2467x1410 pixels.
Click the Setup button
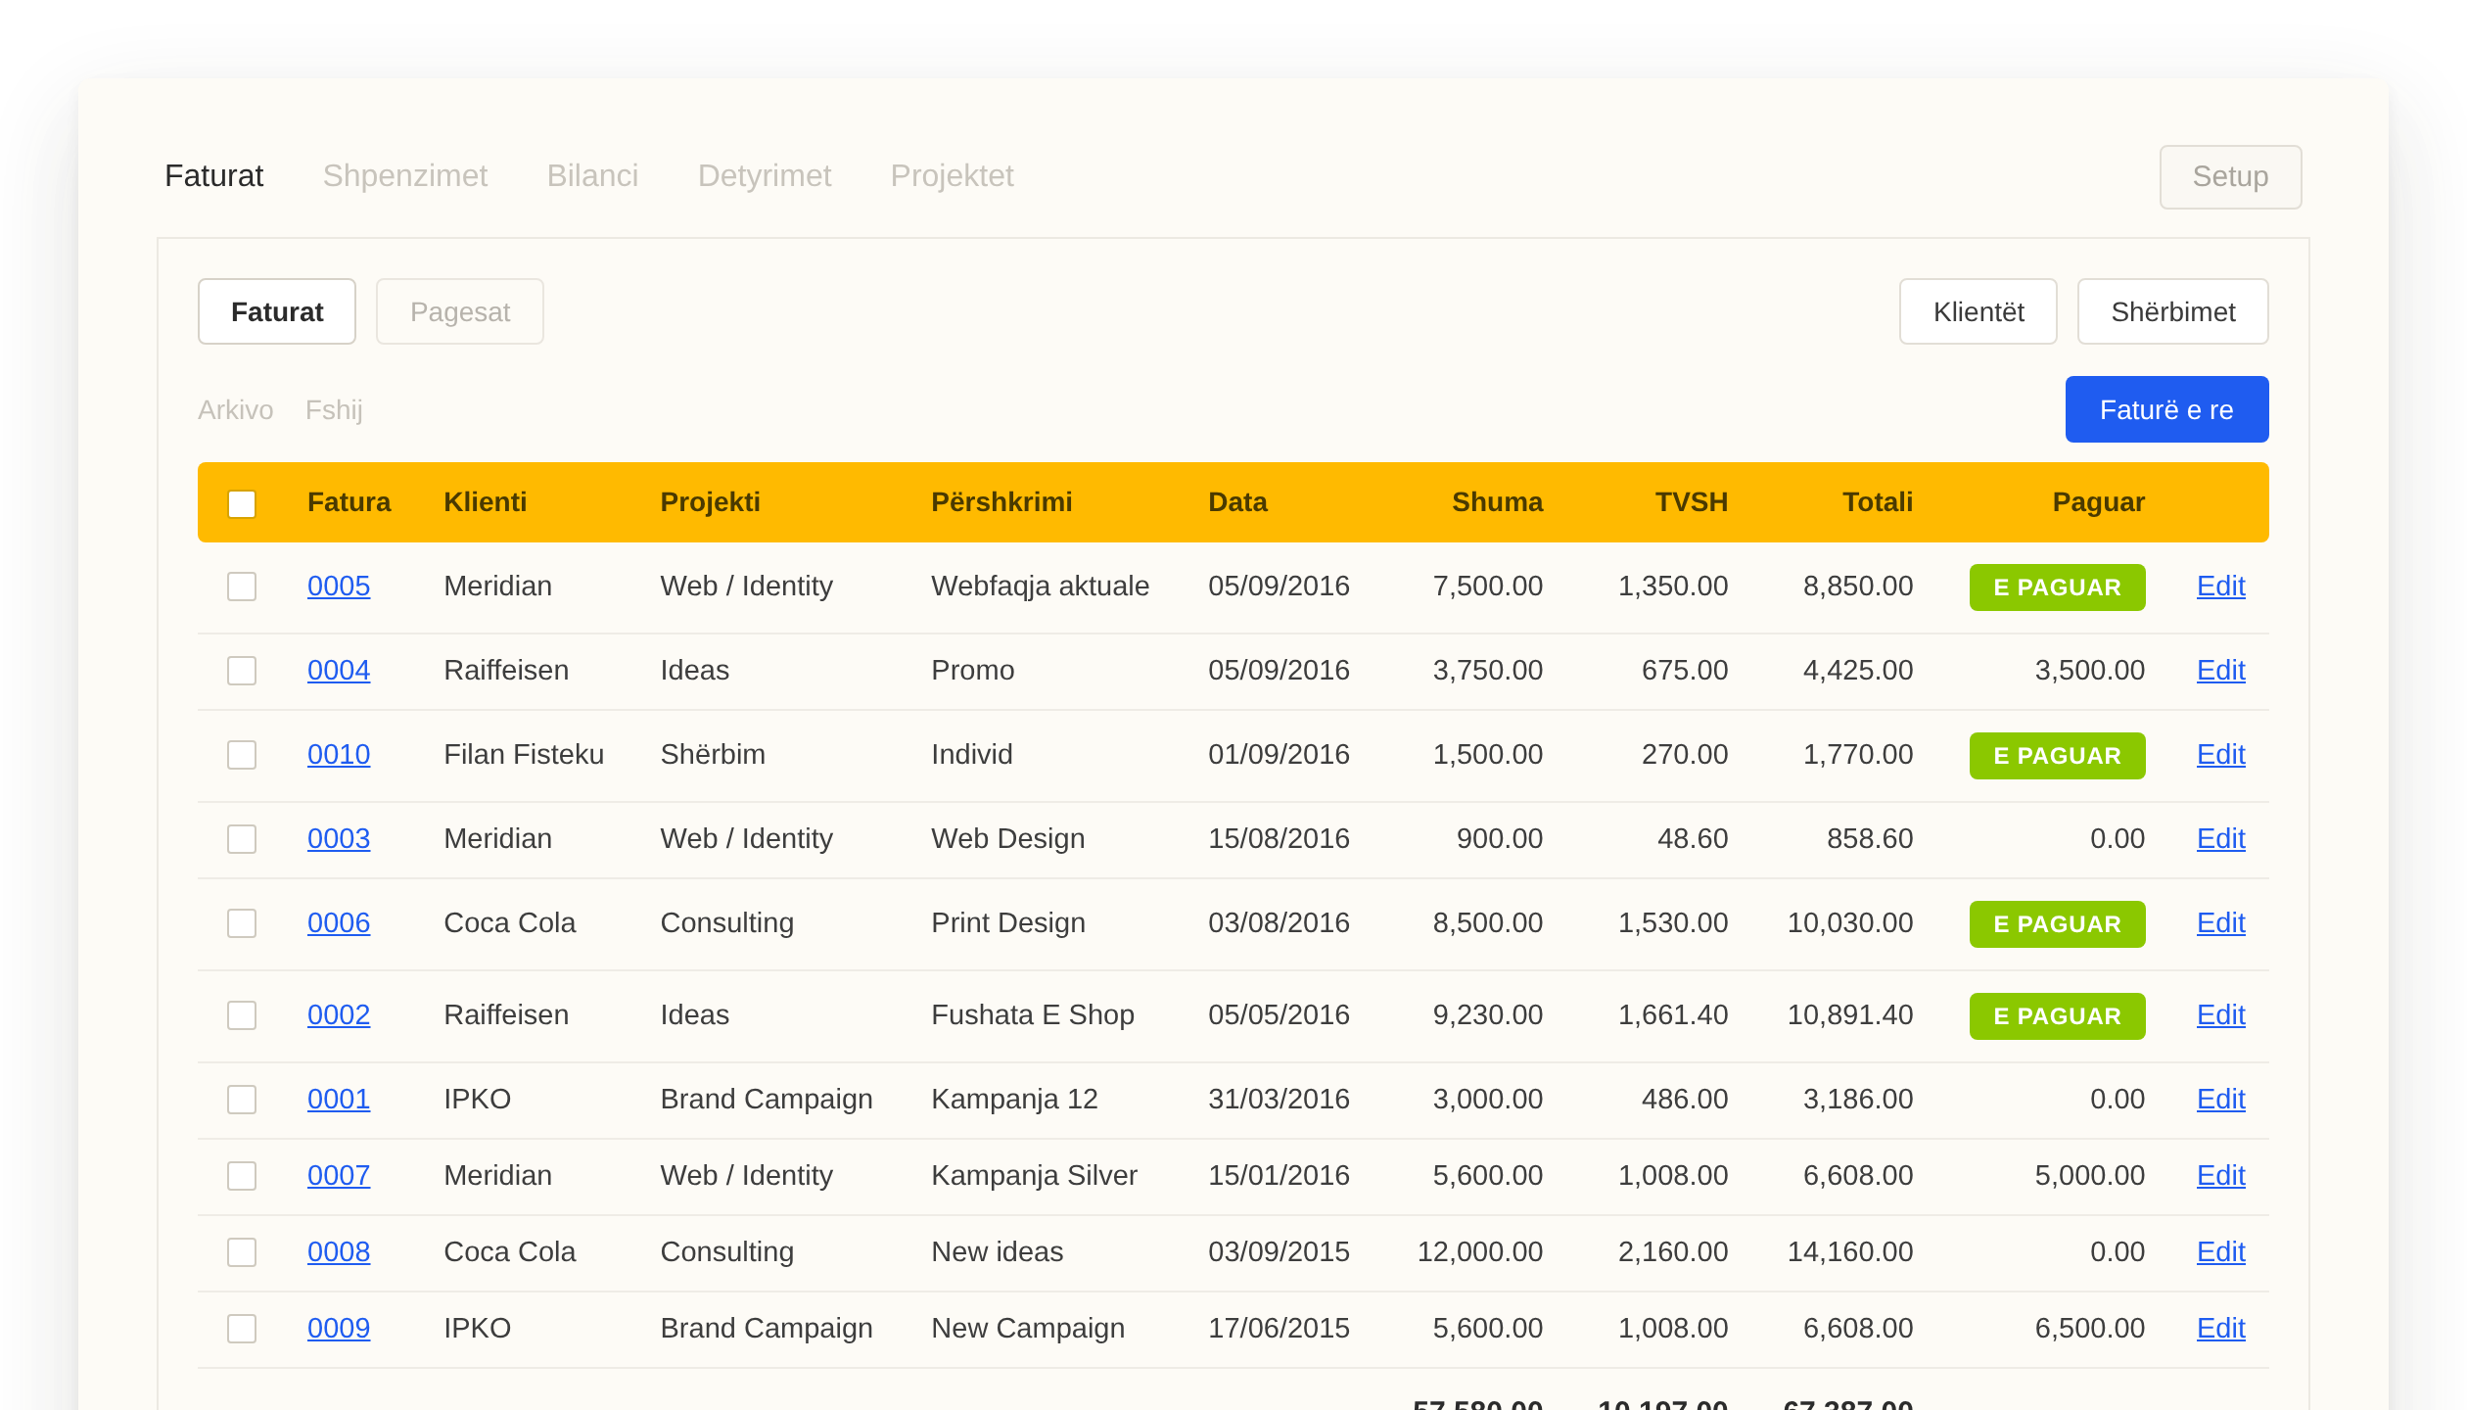point(2230,176)
